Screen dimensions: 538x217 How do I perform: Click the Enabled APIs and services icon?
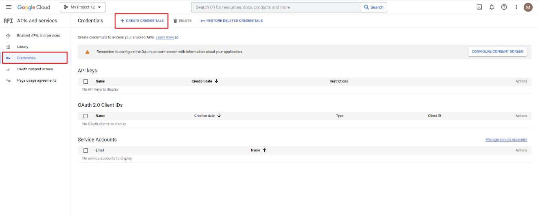[x=8, y=36]
